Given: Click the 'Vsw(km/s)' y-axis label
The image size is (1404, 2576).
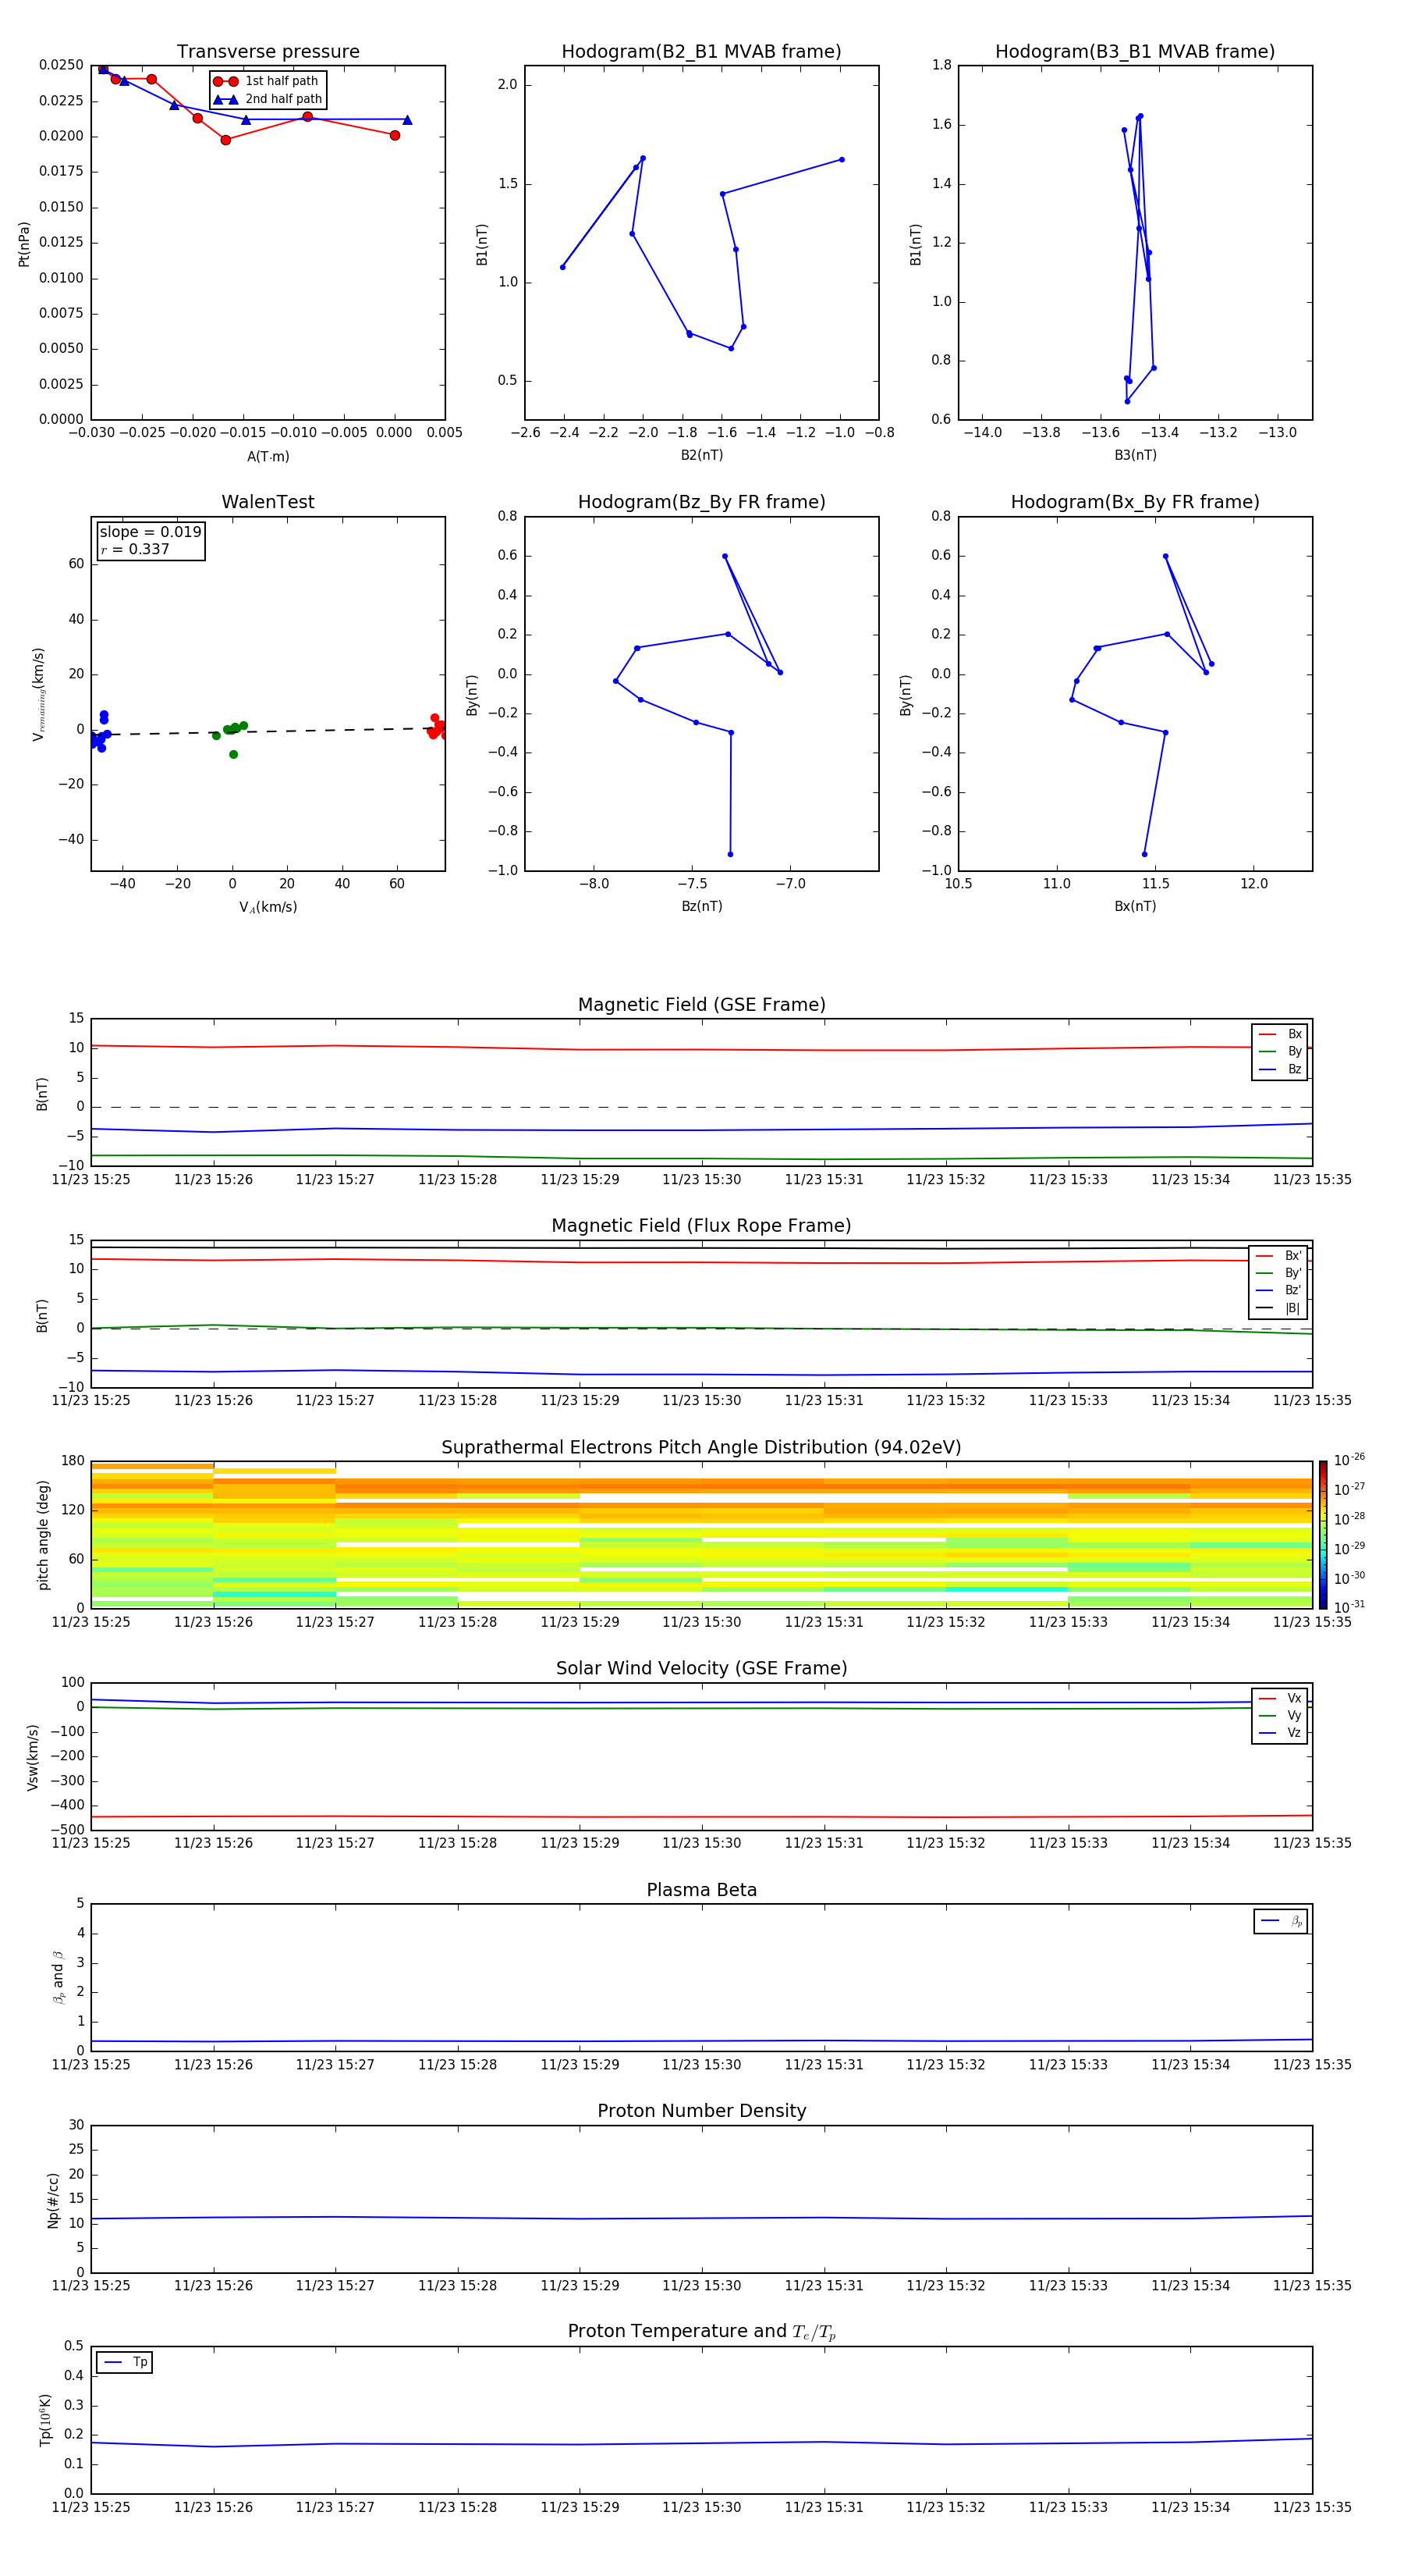Looking at the screenshot, I should pos(33,1756).
